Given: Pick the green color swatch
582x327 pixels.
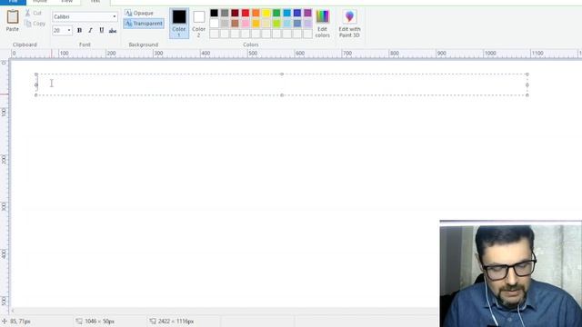Looking at the screenshot, I should (x=276, y=13).
